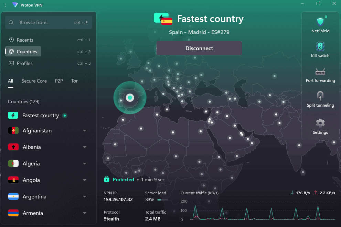Open Settings gear icon

click(320, 123)
